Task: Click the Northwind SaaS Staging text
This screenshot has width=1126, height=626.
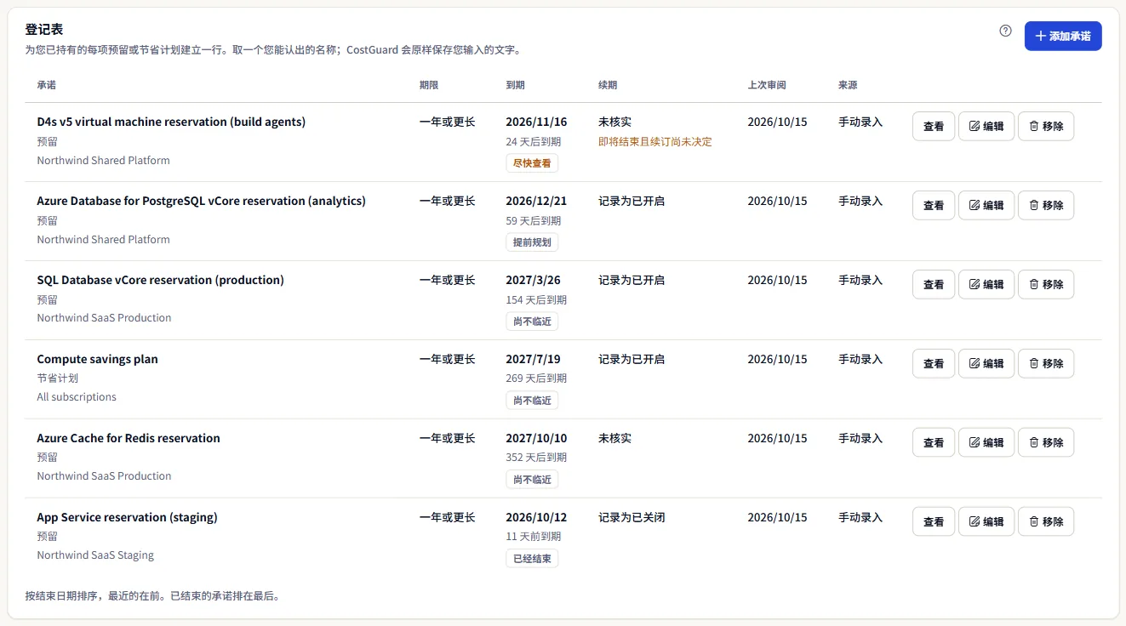Action: [95, 555]
